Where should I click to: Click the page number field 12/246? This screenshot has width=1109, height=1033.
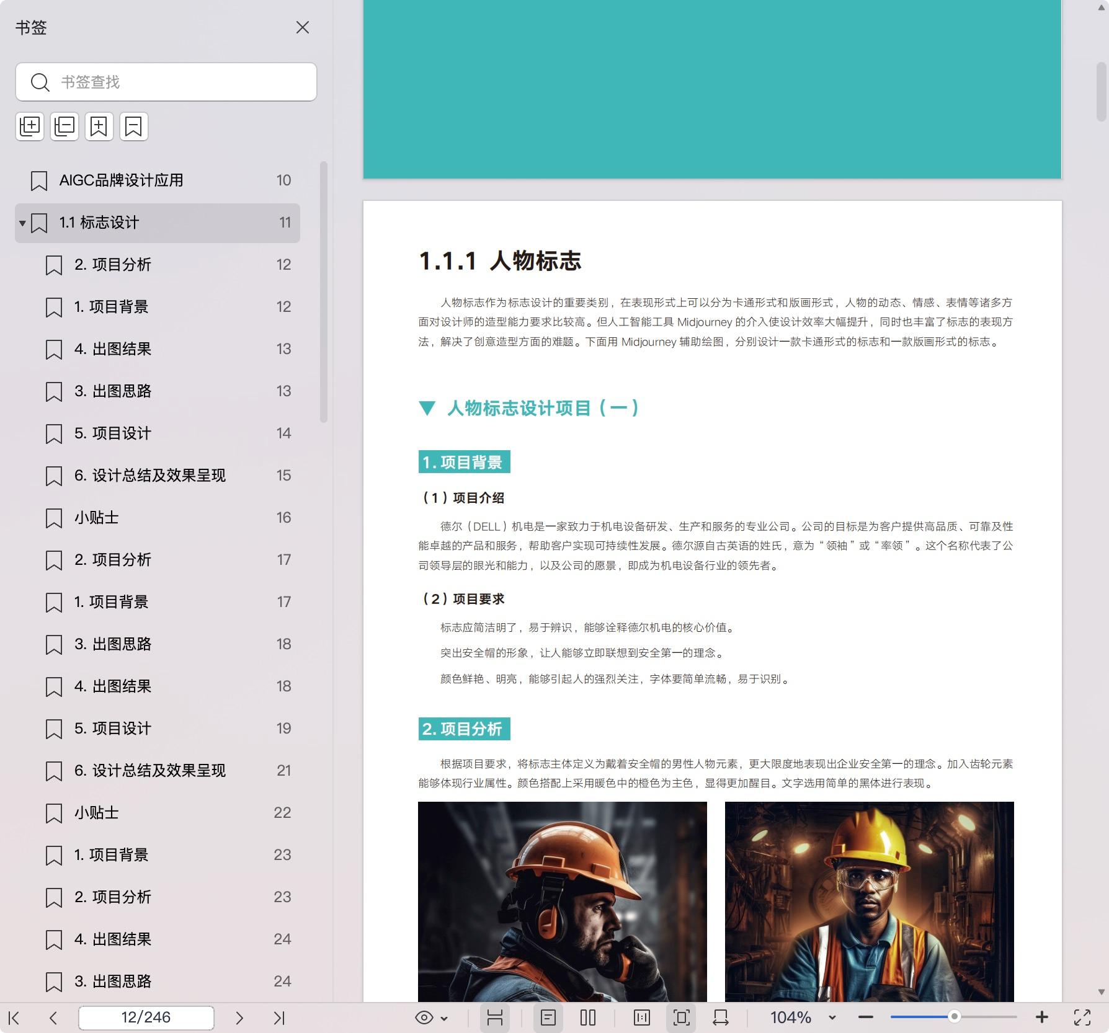coord(146,1017)
